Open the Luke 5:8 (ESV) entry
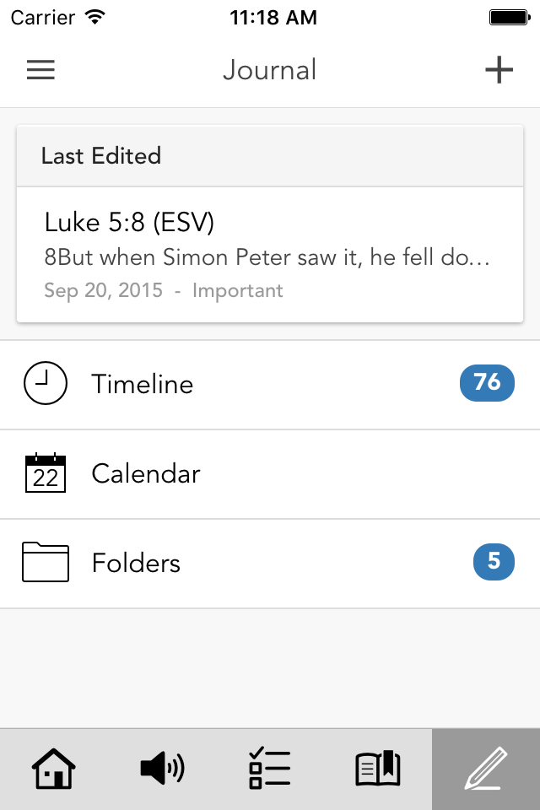This screenshot has width=540, height=810. click(129, 223)
